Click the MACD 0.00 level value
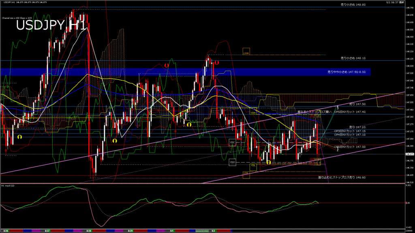Screen dimensions: 415x233 tap(408, 203)
